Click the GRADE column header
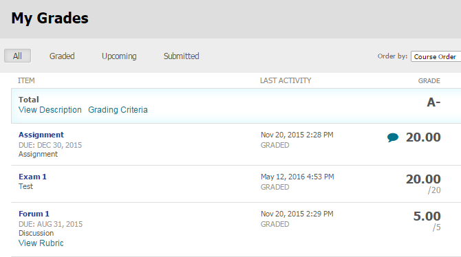461x257 pixels. pos(429,81)
